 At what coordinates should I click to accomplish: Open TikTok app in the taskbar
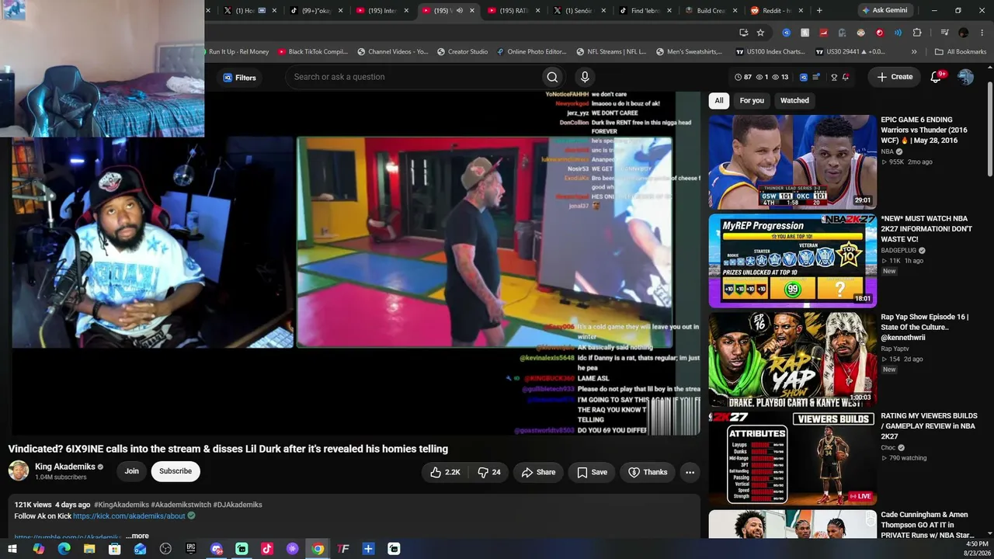pos(267,549)
